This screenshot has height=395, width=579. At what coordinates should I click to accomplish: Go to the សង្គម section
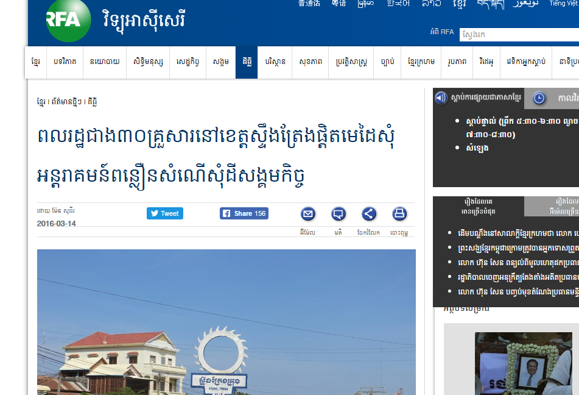(221, 62)
